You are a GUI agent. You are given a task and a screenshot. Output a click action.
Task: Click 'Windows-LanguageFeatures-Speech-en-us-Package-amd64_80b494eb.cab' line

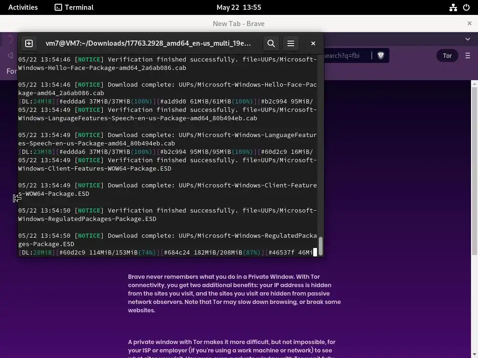(x=138, y=118)
